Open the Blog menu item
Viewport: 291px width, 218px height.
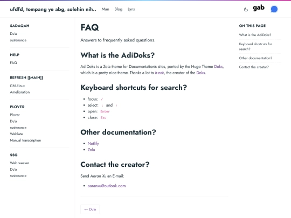[x=119, y=9]
